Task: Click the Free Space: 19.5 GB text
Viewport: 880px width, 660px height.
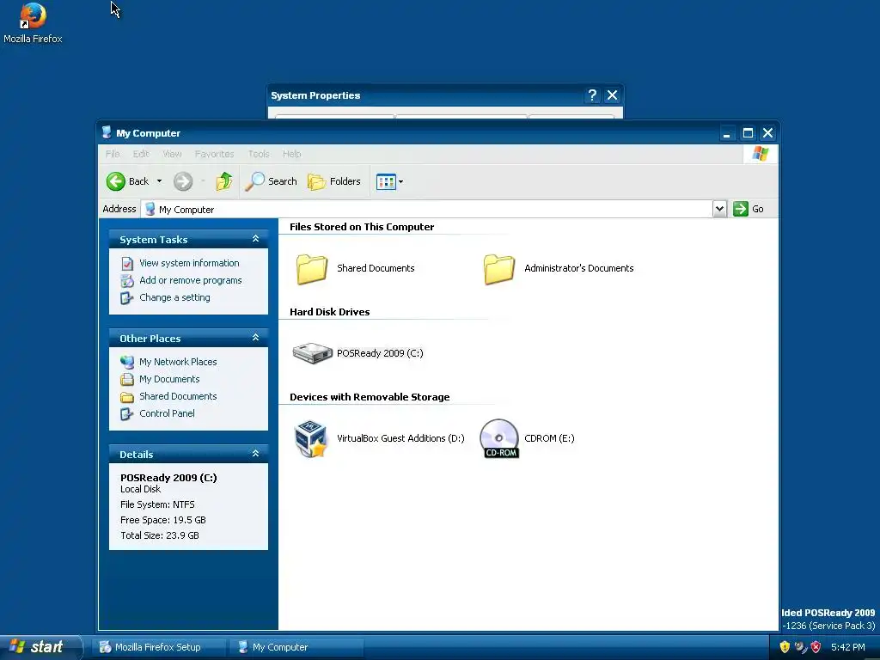Action: [x=162, y=520]
